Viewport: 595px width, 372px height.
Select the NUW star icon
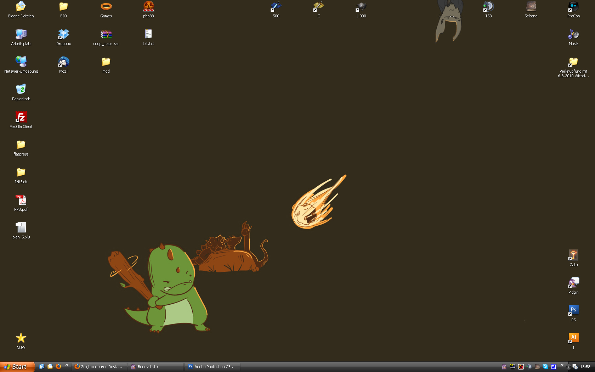21,338
